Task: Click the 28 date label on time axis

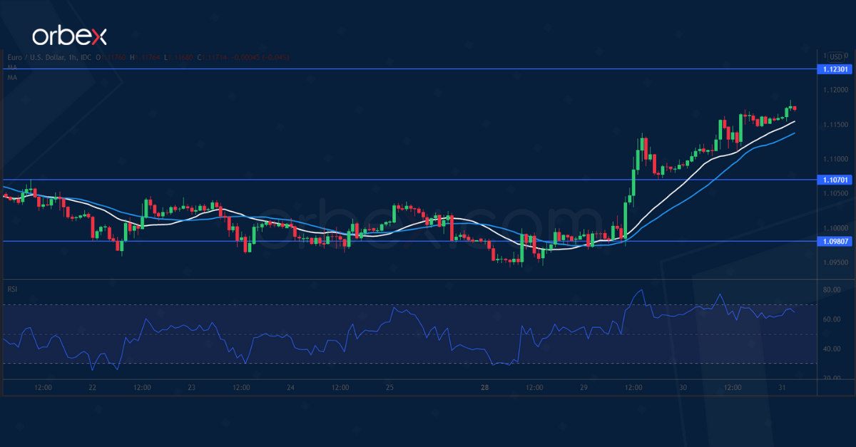Action: [484, 388]
